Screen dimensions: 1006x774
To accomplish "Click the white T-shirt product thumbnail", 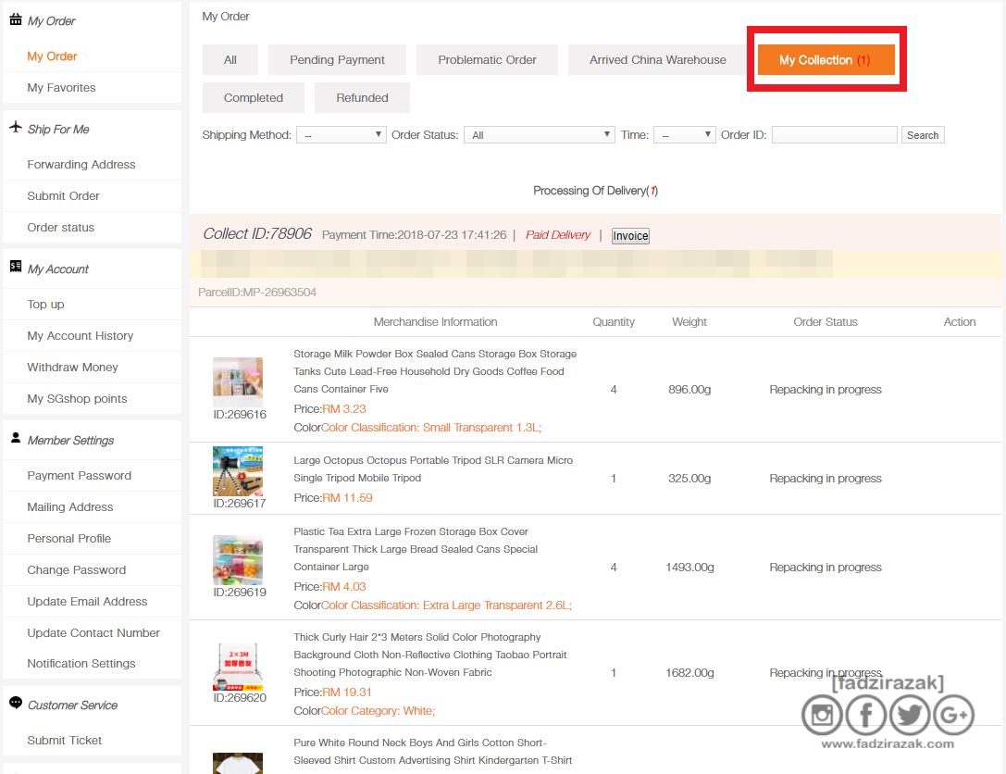I will pos(238,764).
